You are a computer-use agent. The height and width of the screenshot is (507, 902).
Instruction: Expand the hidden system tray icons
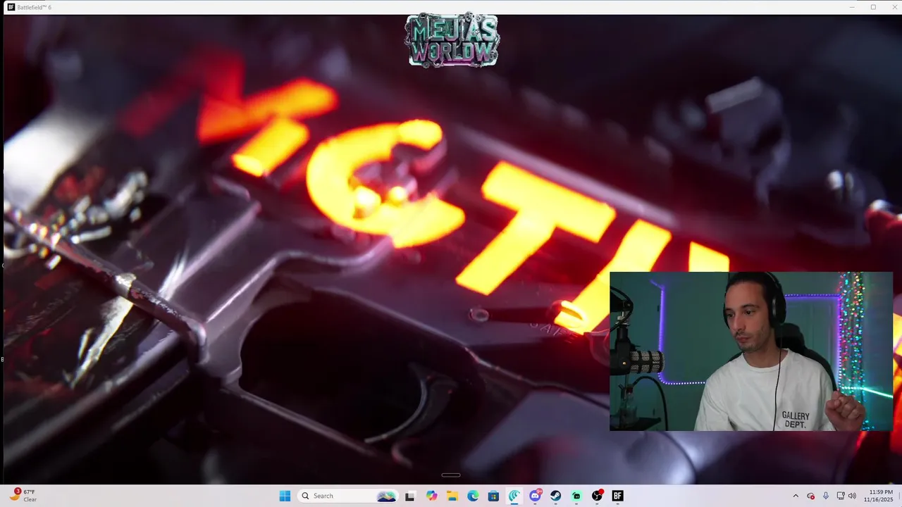coord(796,496)
